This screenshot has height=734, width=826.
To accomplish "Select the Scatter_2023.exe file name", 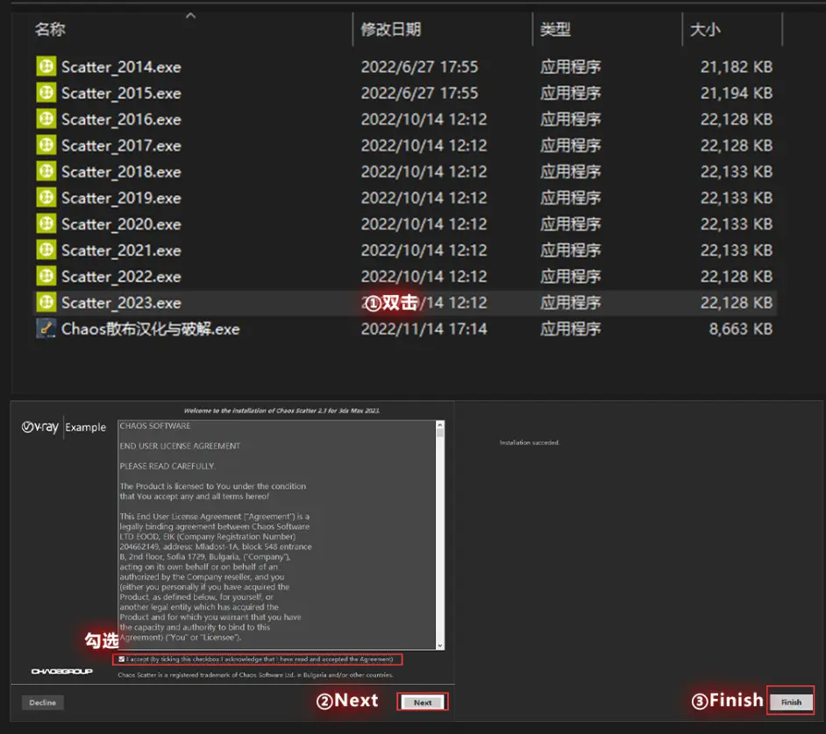I will [121, 303].
